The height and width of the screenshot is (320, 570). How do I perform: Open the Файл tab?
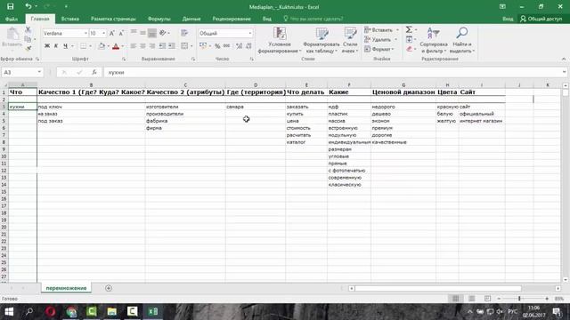12,19
